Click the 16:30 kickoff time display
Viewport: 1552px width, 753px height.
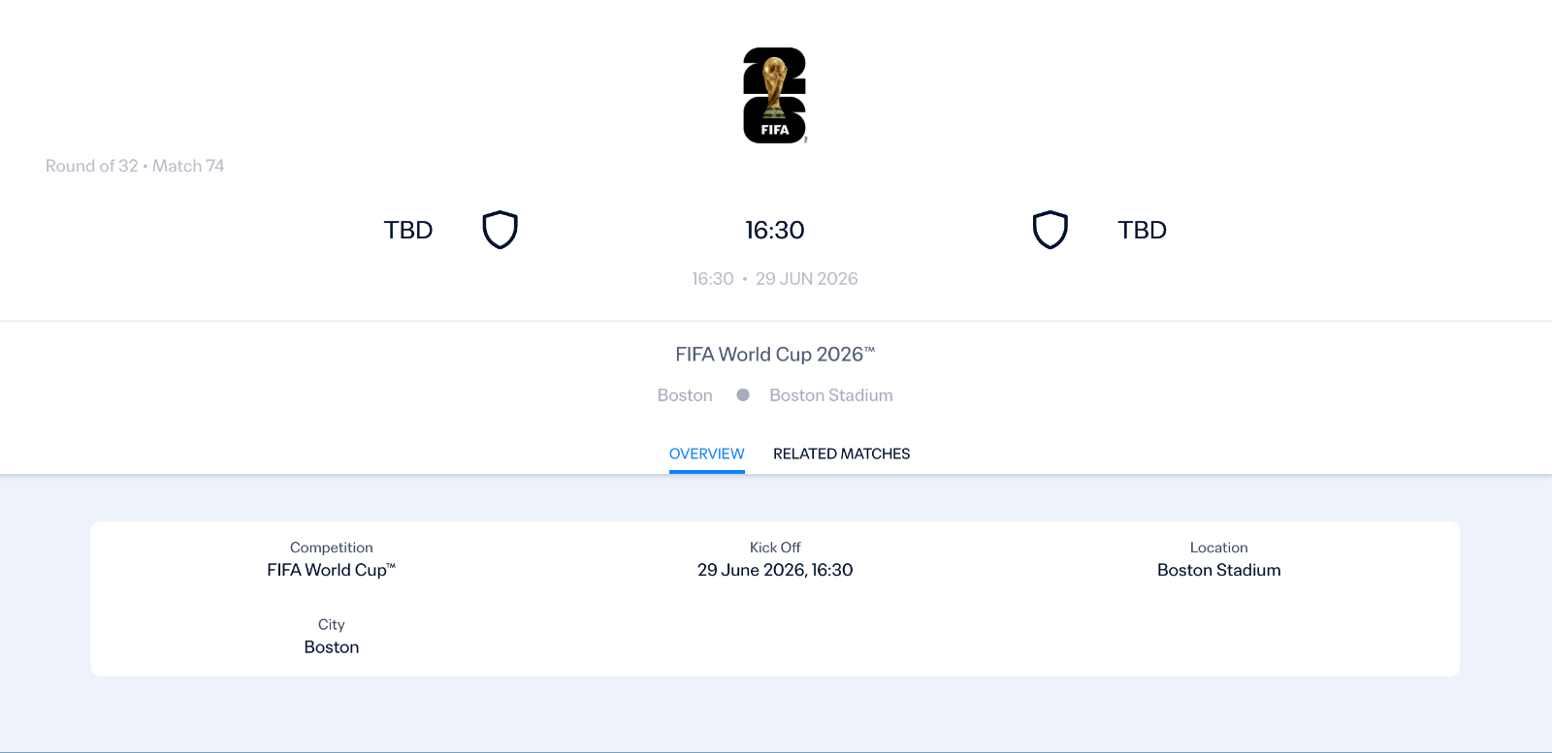click(x=774, y=230)
